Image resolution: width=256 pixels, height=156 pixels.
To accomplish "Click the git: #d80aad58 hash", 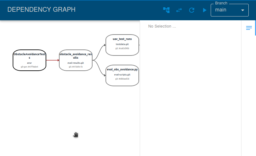I will pyautogui.click(x=122, y=79).
